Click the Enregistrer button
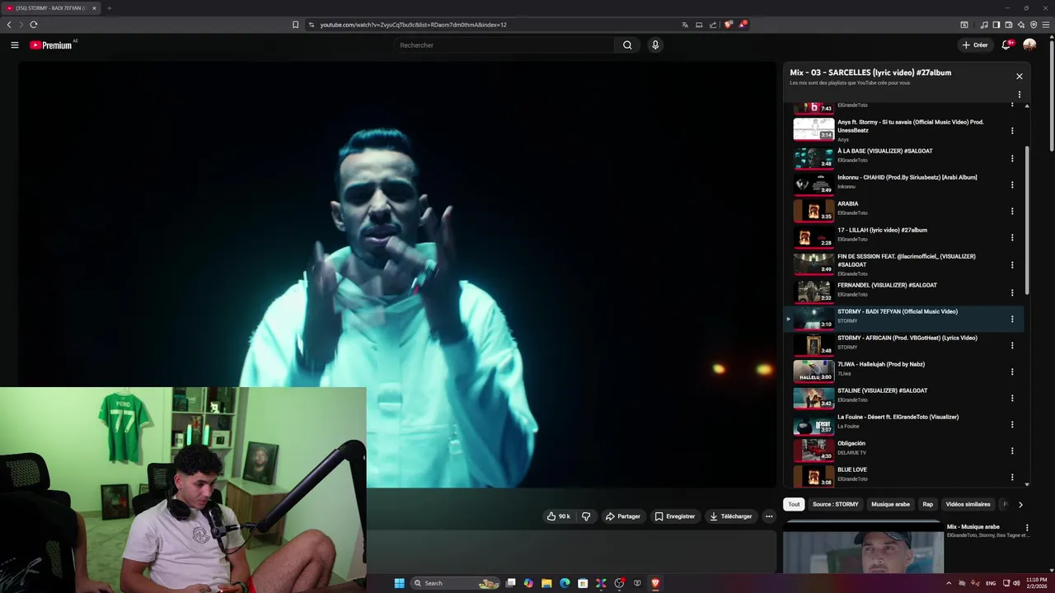 [x=675, y=516]
